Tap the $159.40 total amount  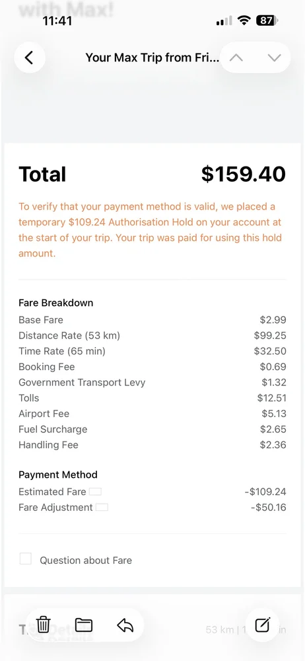coord(244,174)
